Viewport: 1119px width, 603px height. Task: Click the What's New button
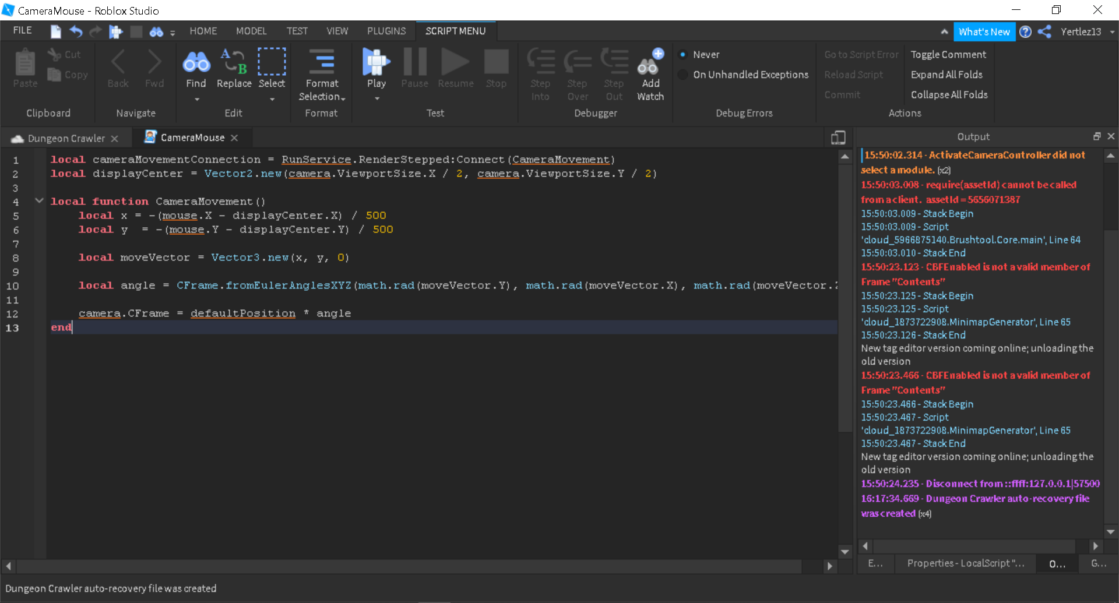click(x=984, y=32)
